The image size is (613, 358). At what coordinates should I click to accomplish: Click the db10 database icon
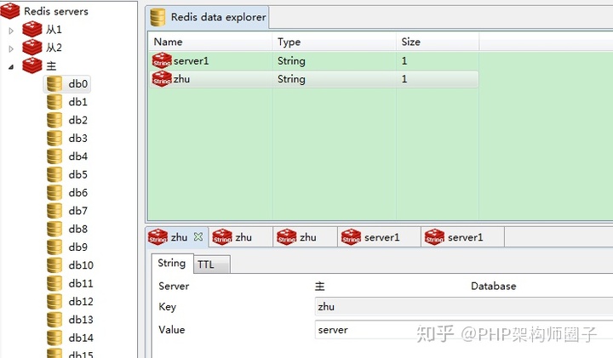[x=54, y=265]
